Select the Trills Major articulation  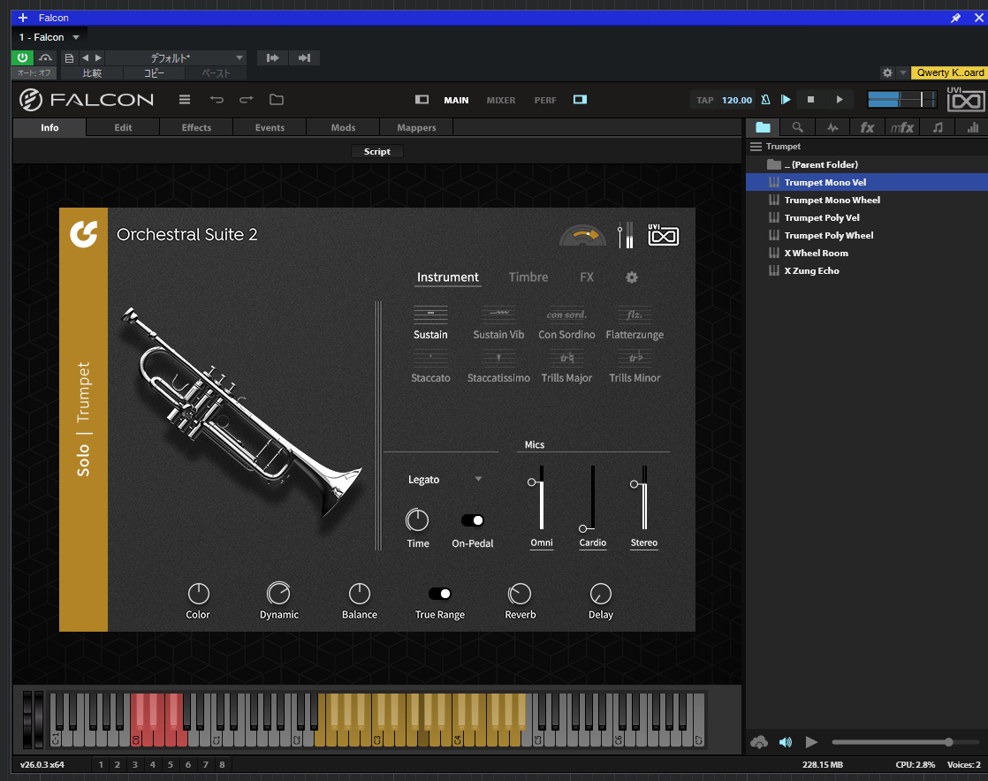coord(566,367)
